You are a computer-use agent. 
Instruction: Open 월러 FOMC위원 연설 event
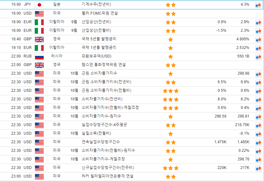(x=99, y=13)
